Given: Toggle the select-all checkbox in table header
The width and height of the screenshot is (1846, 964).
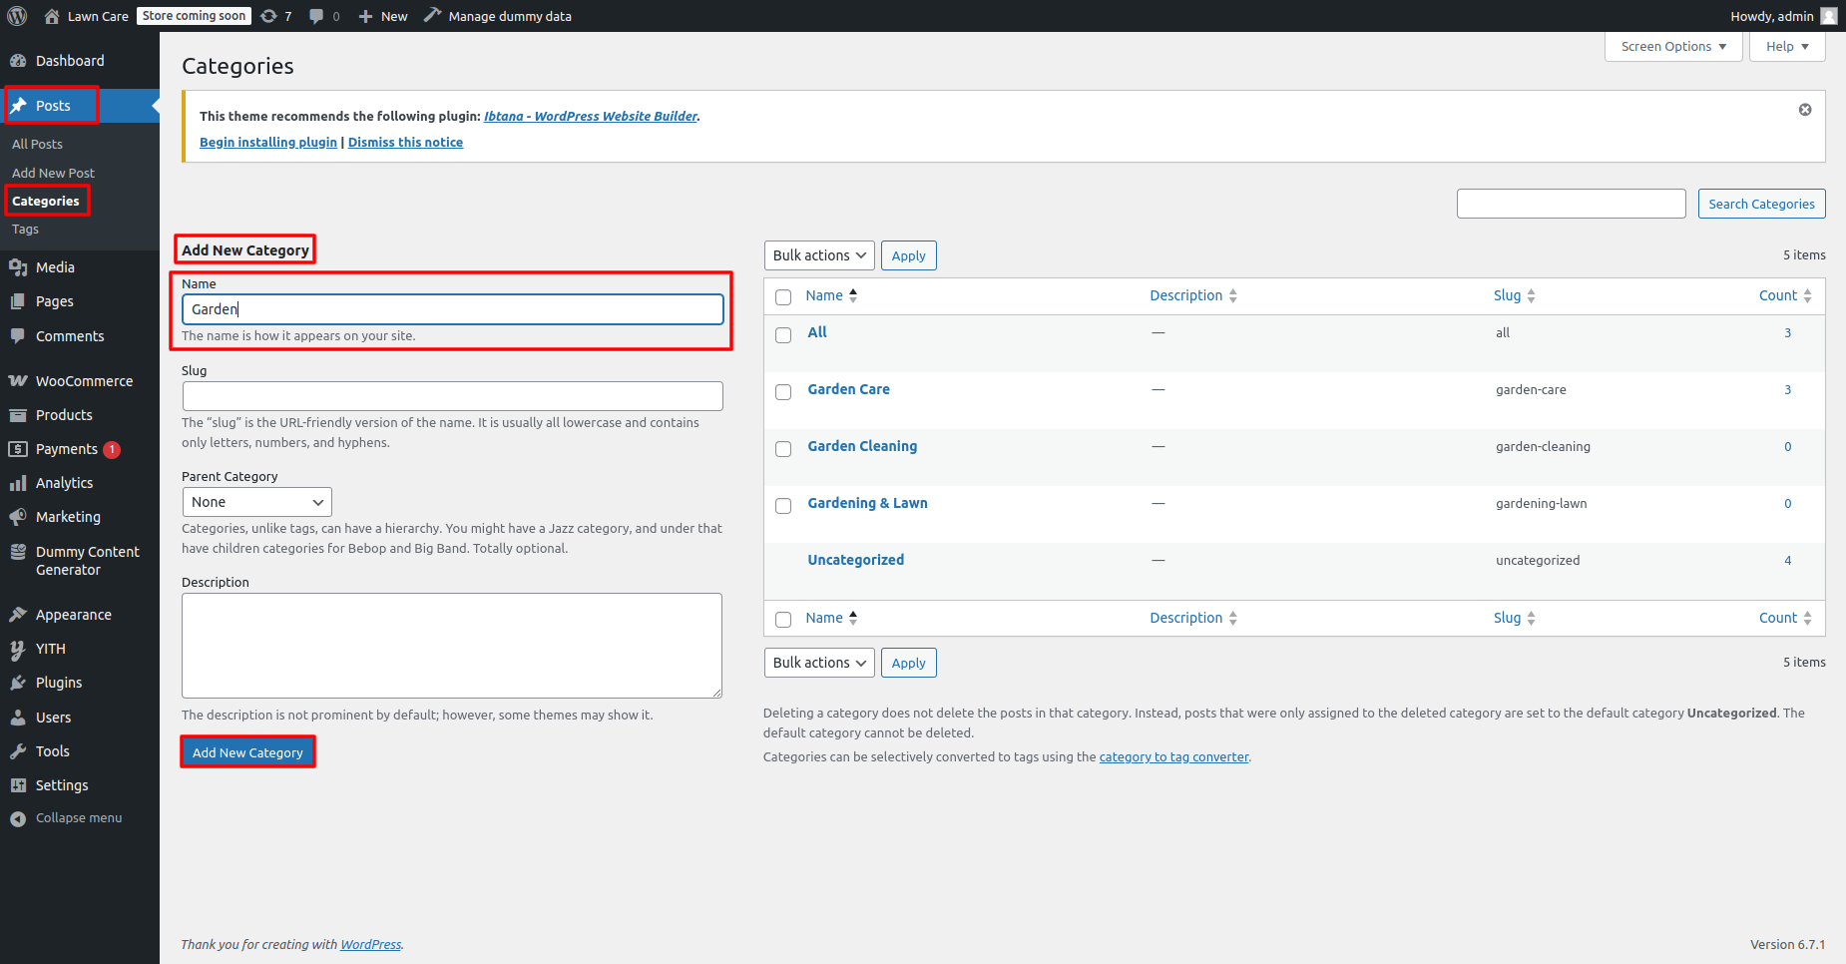Looking at the screenshot, I should pyautogui.click(x=783, y=297).
